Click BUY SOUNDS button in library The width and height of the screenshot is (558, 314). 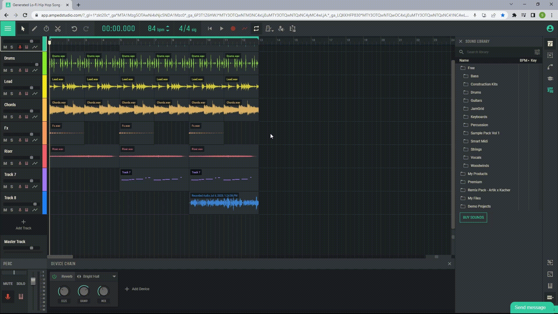(473, 217)
